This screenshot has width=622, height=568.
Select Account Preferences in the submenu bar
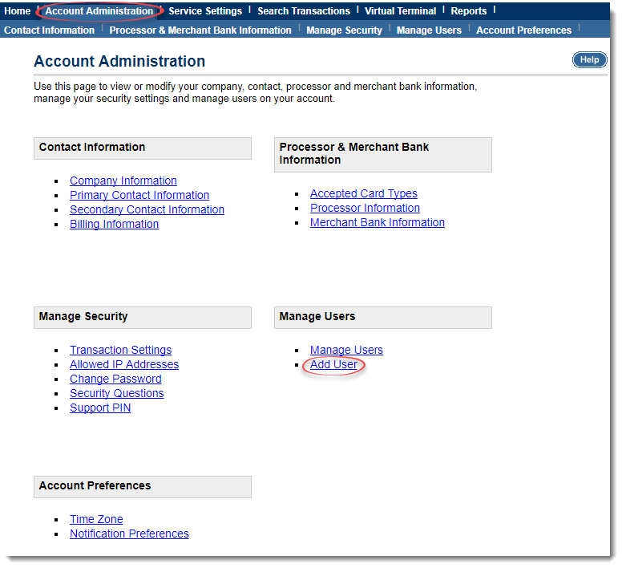(523, 30)
